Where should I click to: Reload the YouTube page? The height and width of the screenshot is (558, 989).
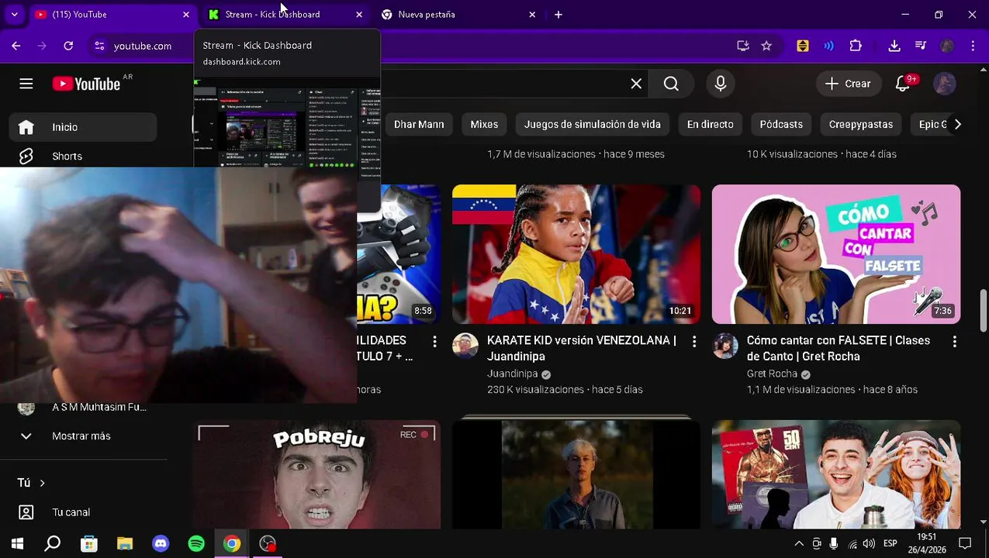pyautogui.click(x=68, y=46)
